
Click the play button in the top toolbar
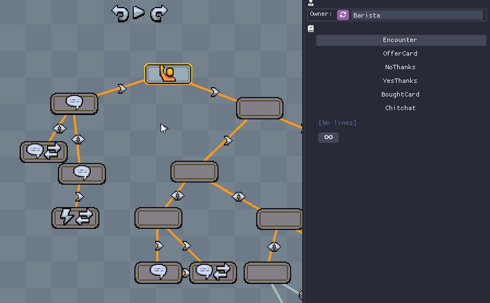(139, 13)
